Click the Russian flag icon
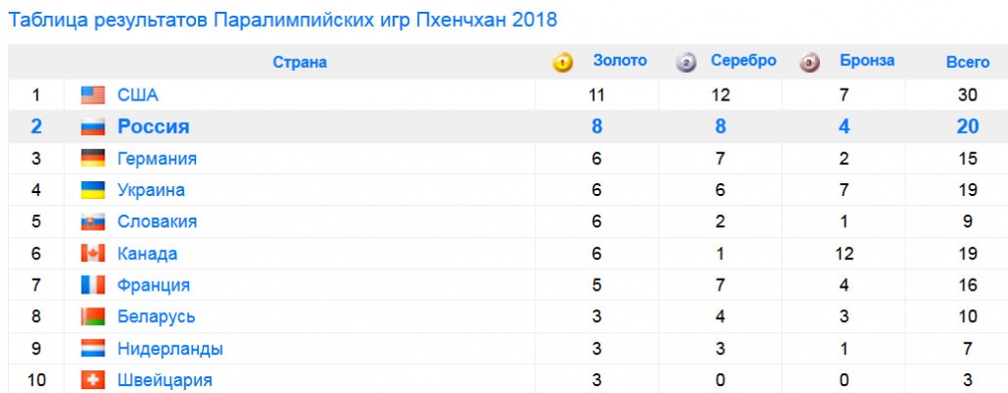 click(x=93, y=127)
